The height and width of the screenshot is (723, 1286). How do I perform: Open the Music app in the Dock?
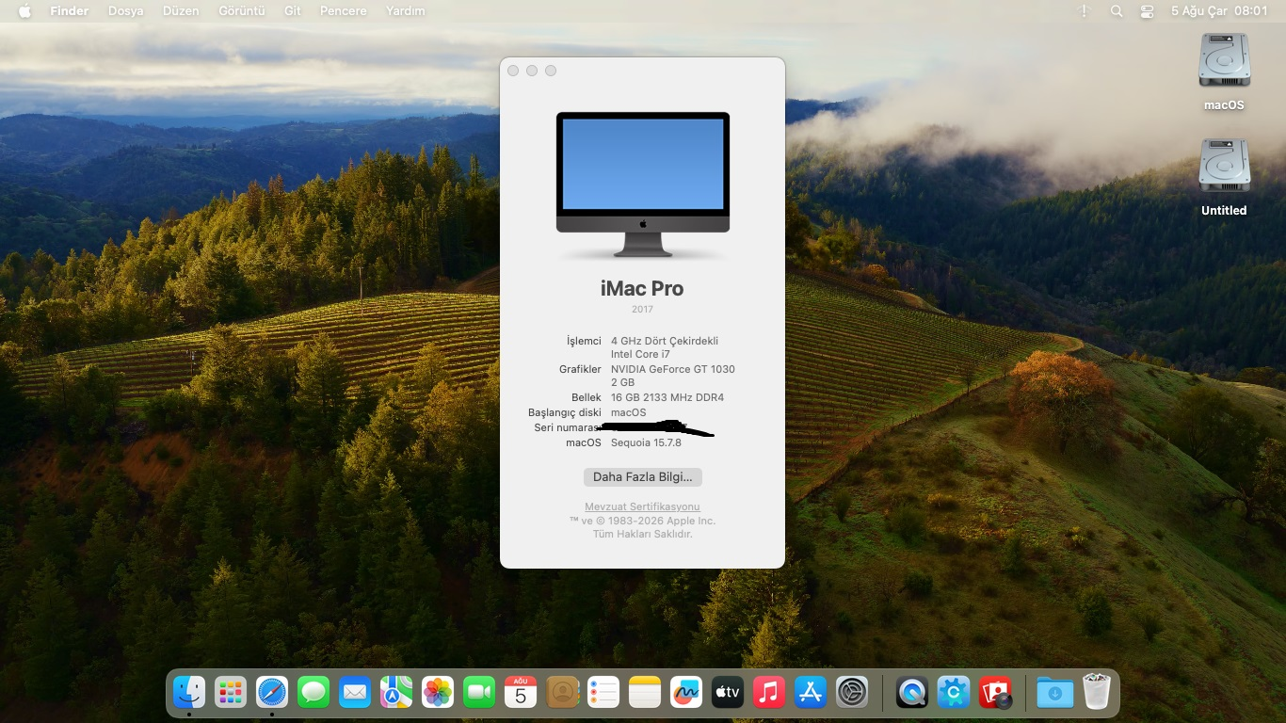(769, 693)
